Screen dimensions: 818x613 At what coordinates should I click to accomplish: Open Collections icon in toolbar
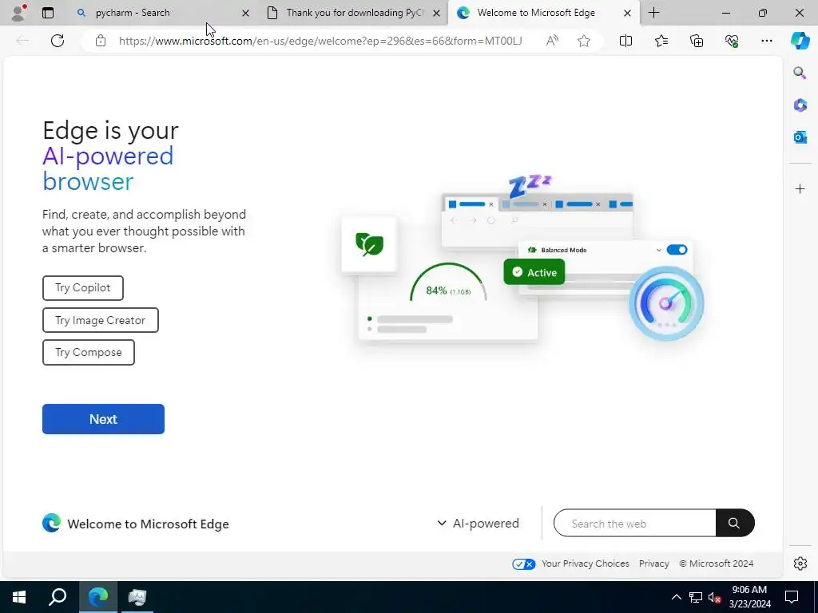(x=697, y=41)
